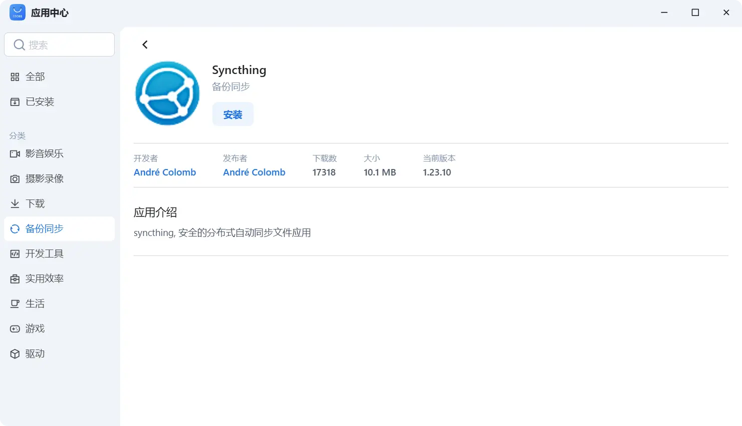Click the 开发者 label
Screen dimensions: 742x426
[x=146, y=158]
